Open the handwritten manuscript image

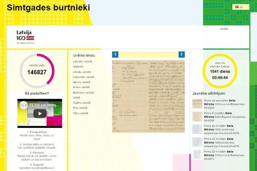pos(148,96)
